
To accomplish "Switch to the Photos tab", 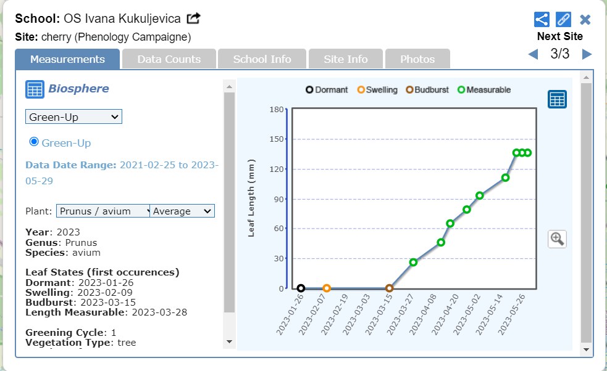I will click(x=417, y=59).
